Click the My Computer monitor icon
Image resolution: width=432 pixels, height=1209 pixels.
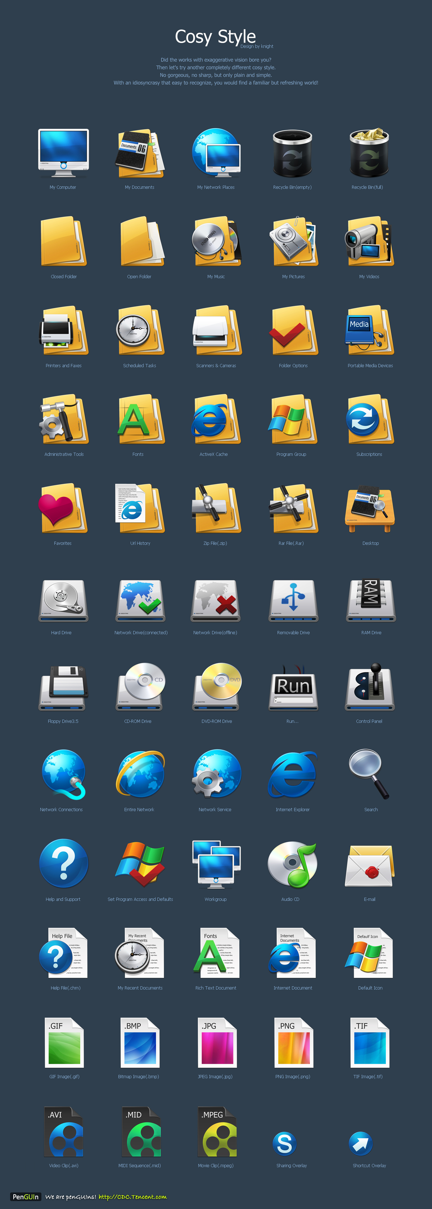tap(63, 153)
